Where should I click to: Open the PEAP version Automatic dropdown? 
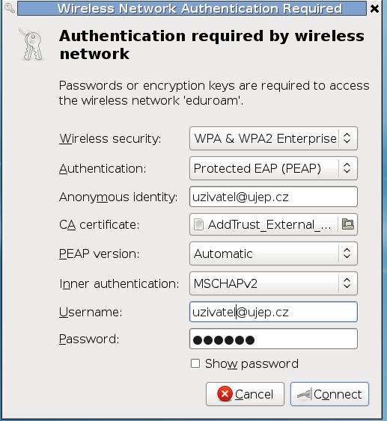pos(273,253)
